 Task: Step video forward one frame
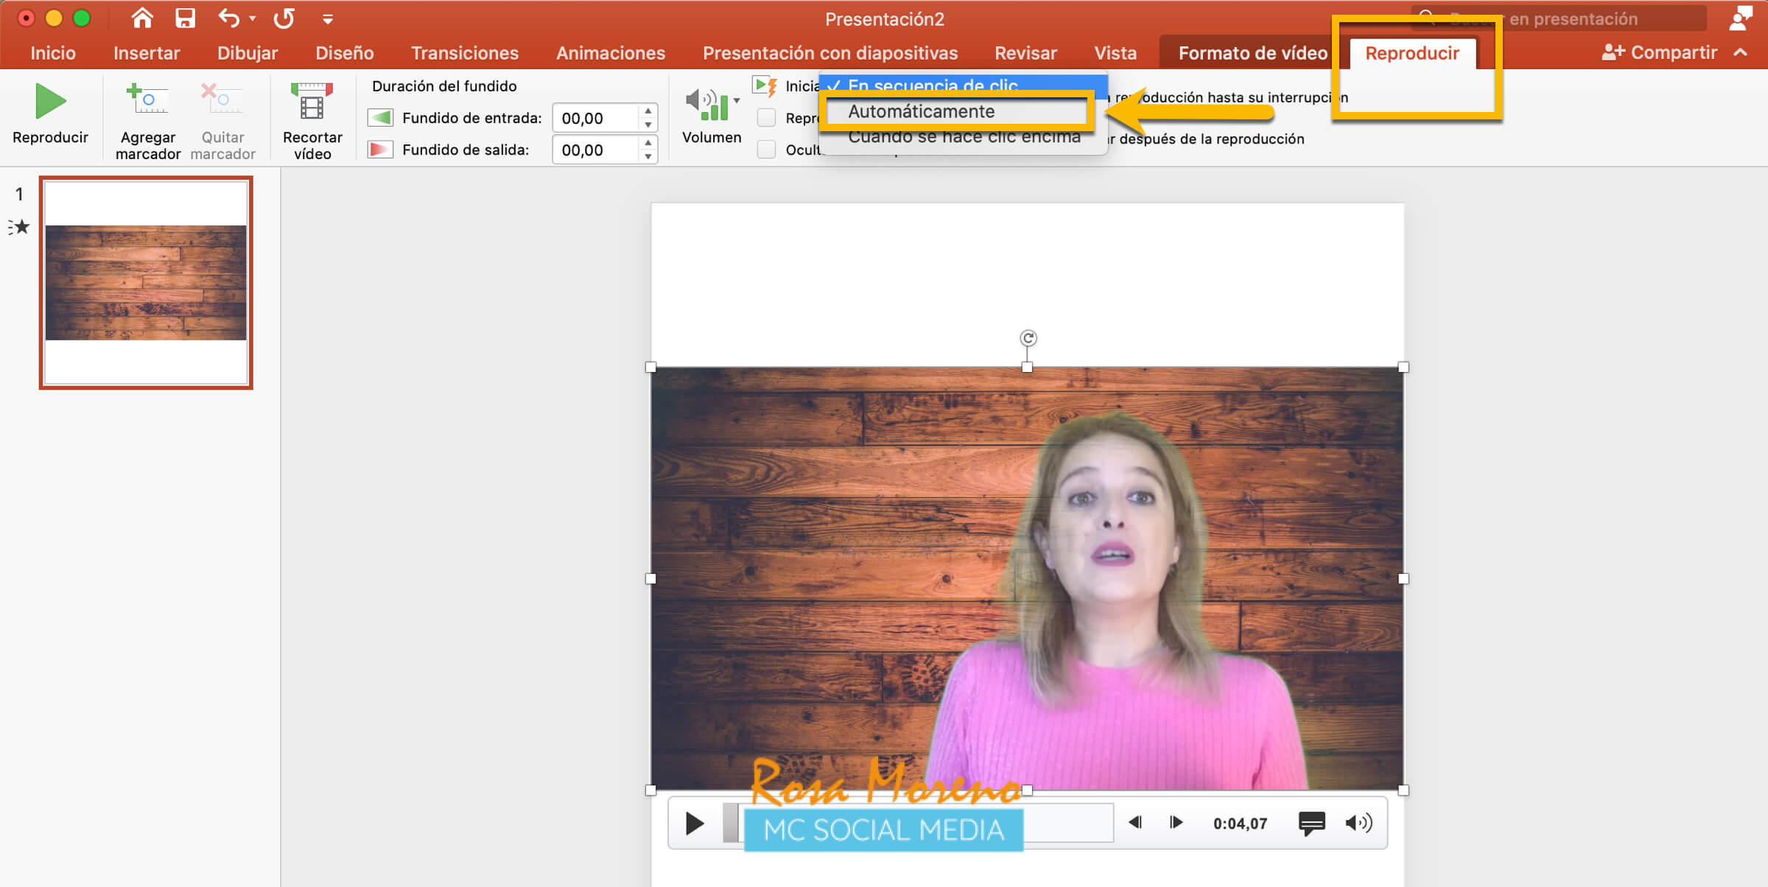click(1176, 822)
